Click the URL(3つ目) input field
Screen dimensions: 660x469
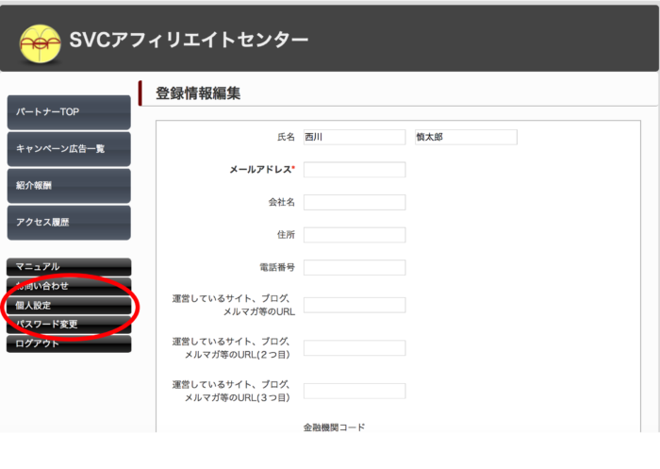point(355,391)
